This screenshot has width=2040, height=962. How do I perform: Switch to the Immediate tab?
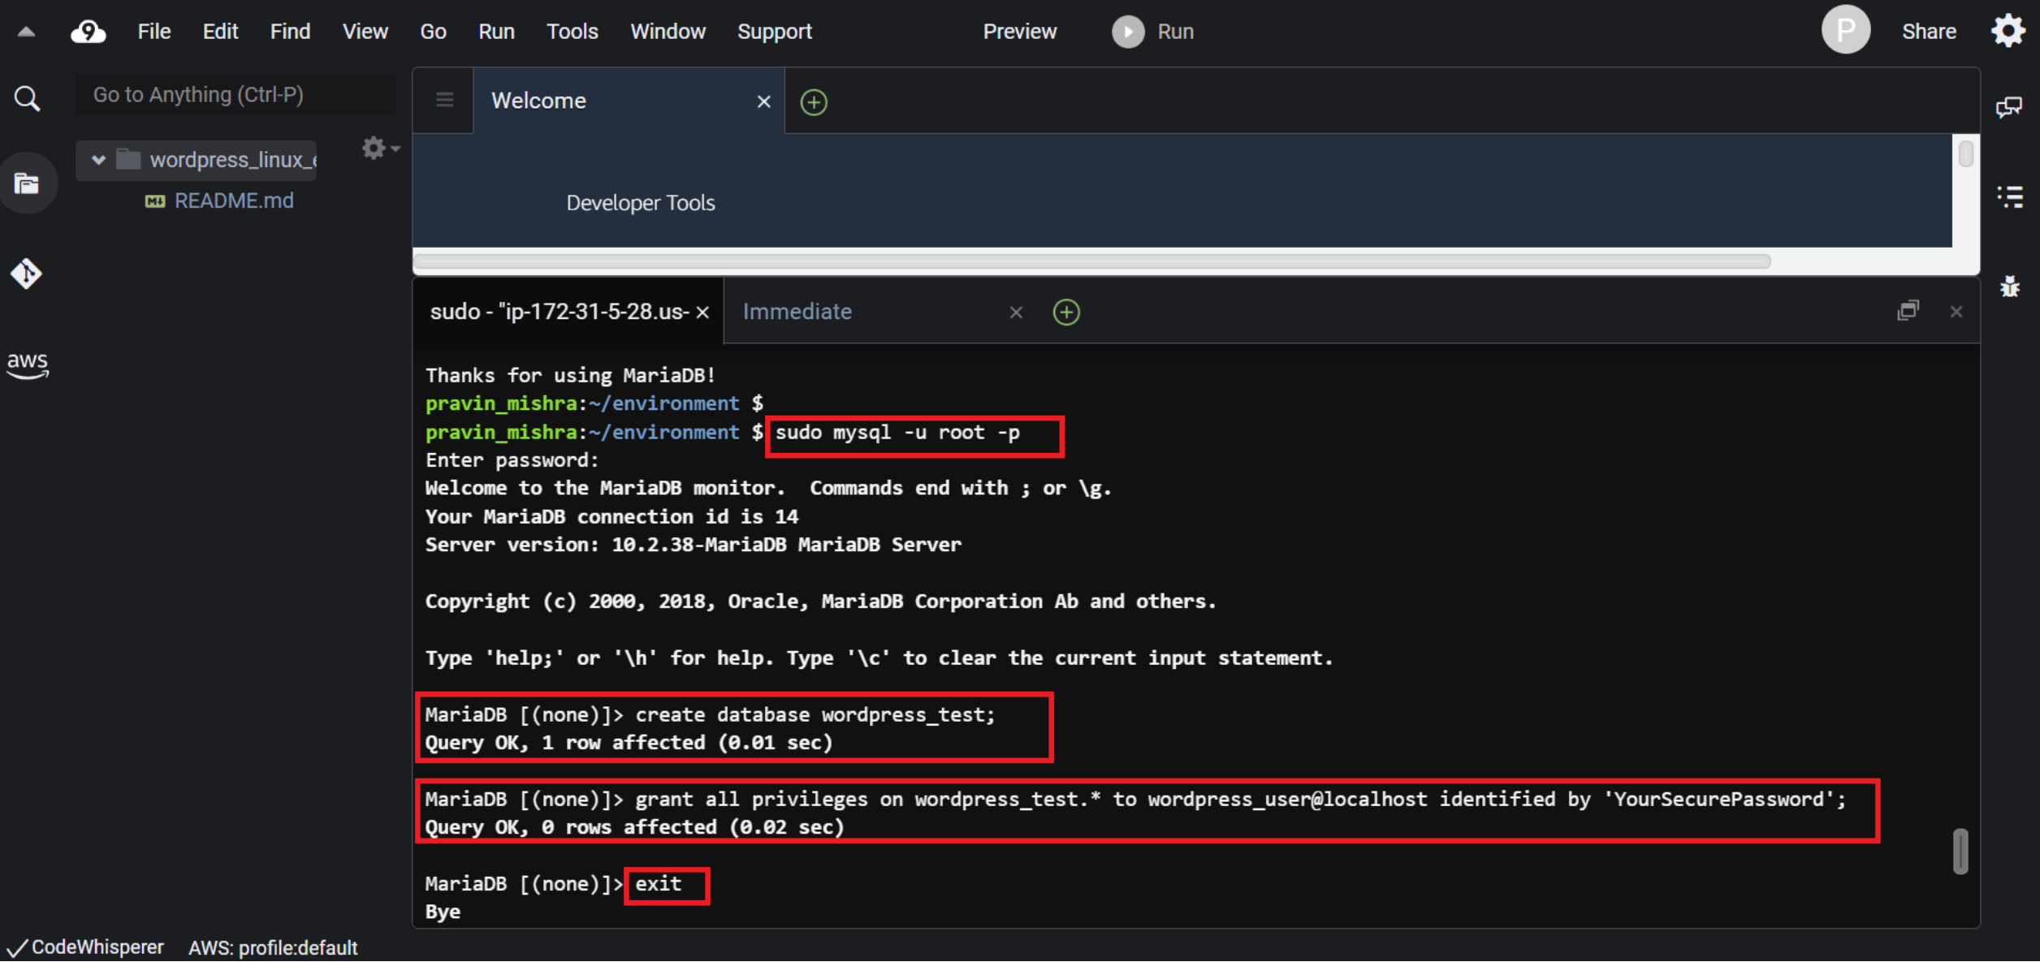click(x=877, y=312)
